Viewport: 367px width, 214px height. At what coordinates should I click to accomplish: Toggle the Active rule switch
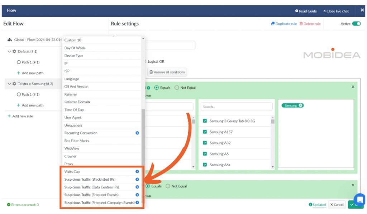click(356, 24)
